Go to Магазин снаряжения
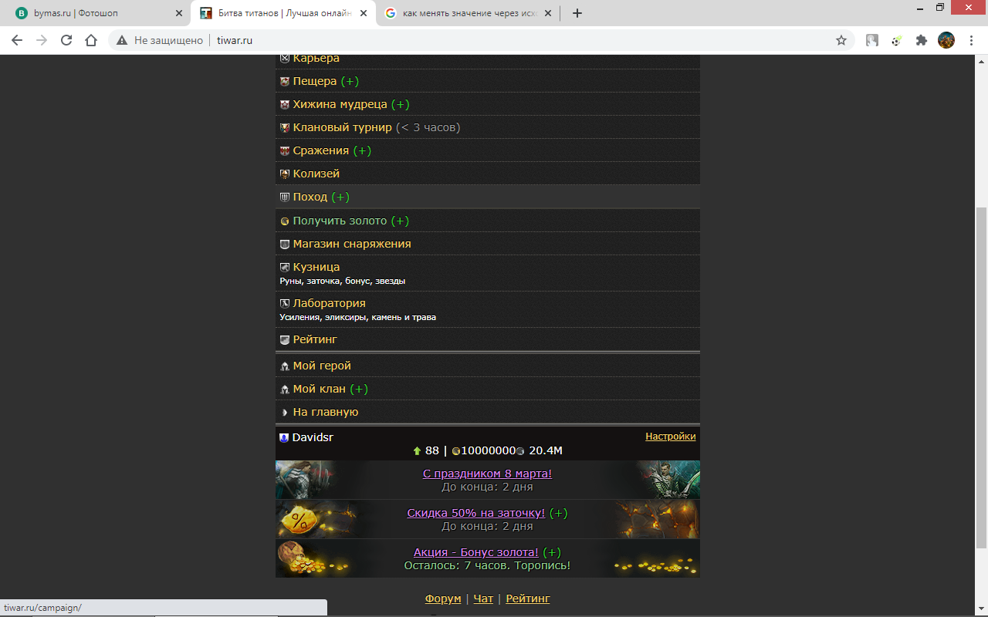This screenshot has width=988, height=617. click(x=351, y=244)
